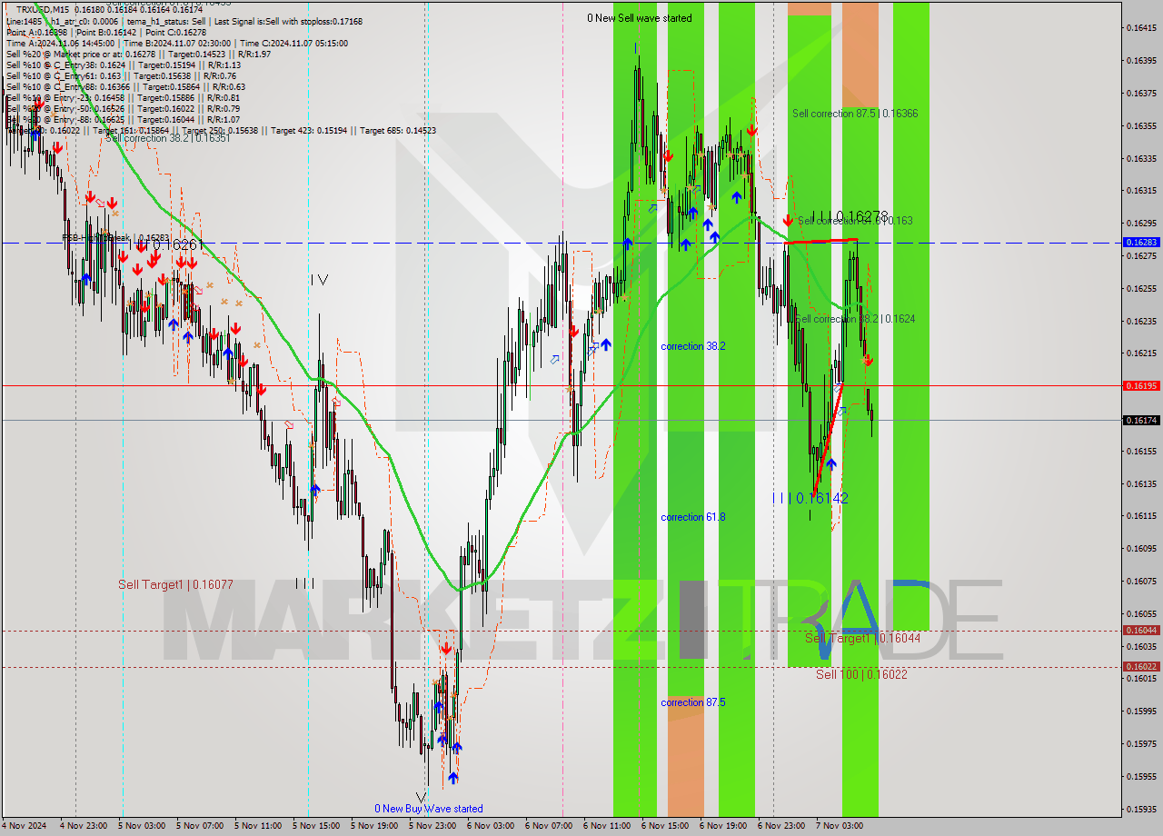Viewport: 1163px width, 836px height.
Task: Click the '6 Nov 03:00' time axis label
Action: [x=492, y=826]
